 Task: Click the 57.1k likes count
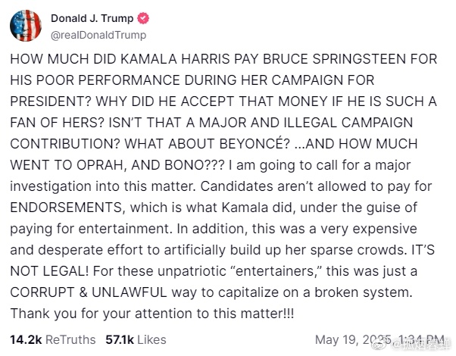[x=120, y=339]
